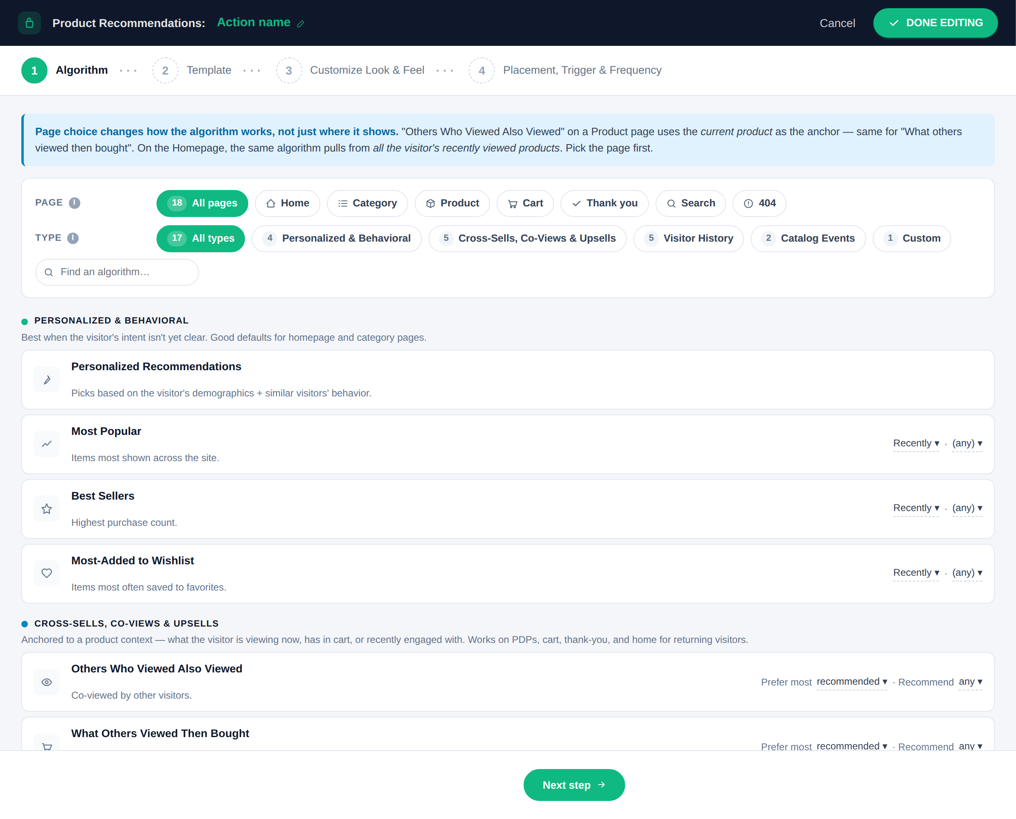Click the Next step button

click(574, 785)
